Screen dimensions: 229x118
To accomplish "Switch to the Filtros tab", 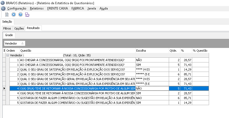I will (x=7, y=28).
